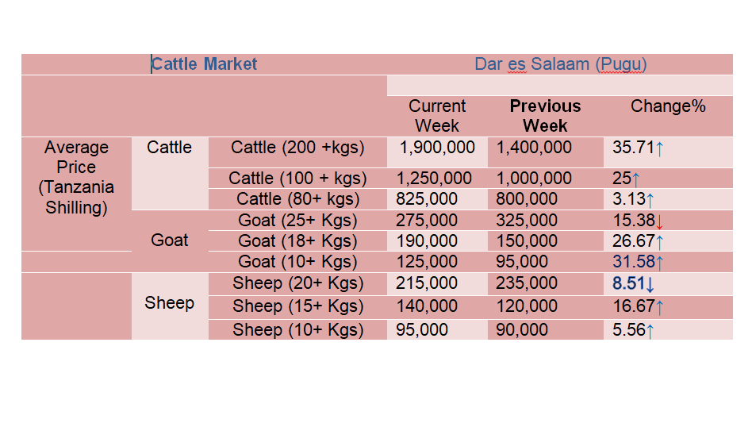Click the Goat category cell

click(169, 240)
